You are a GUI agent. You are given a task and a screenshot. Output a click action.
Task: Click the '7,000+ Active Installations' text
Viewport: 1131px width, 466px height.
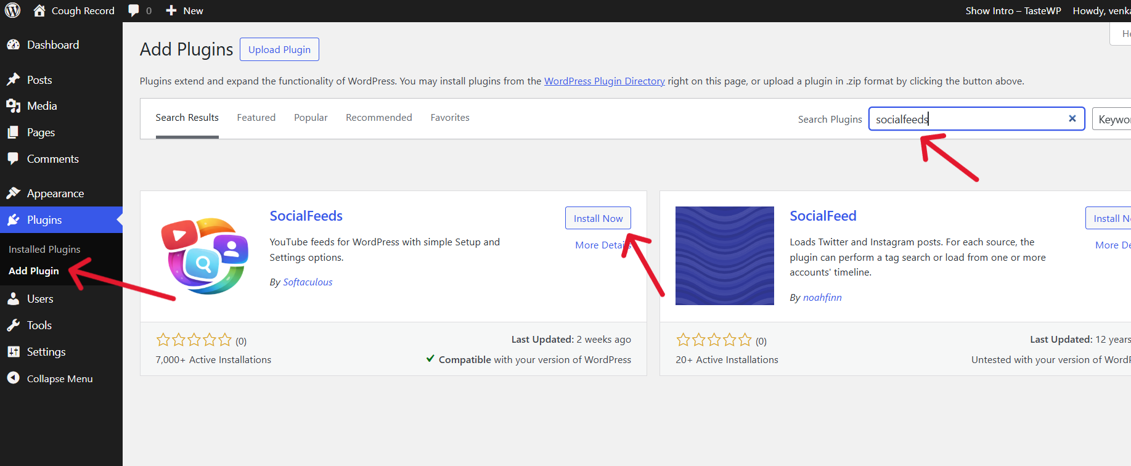(x=213, y=359)
